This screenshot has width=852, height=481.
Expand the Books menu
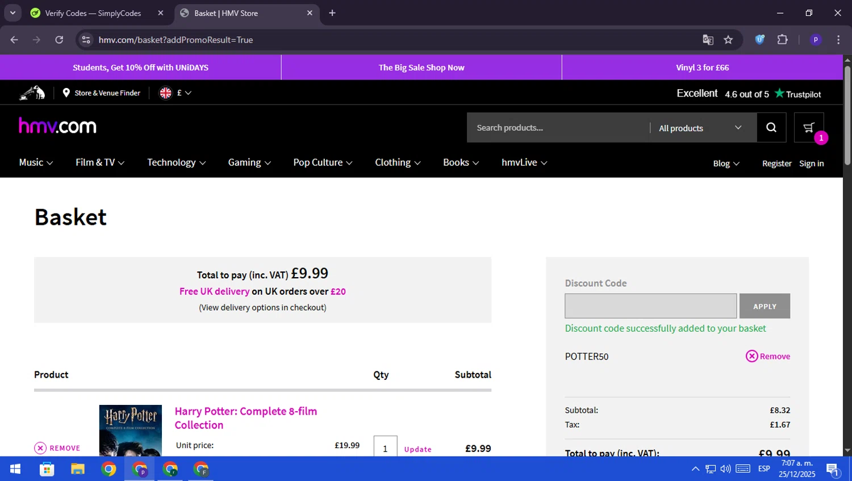(x=461, y=162)
